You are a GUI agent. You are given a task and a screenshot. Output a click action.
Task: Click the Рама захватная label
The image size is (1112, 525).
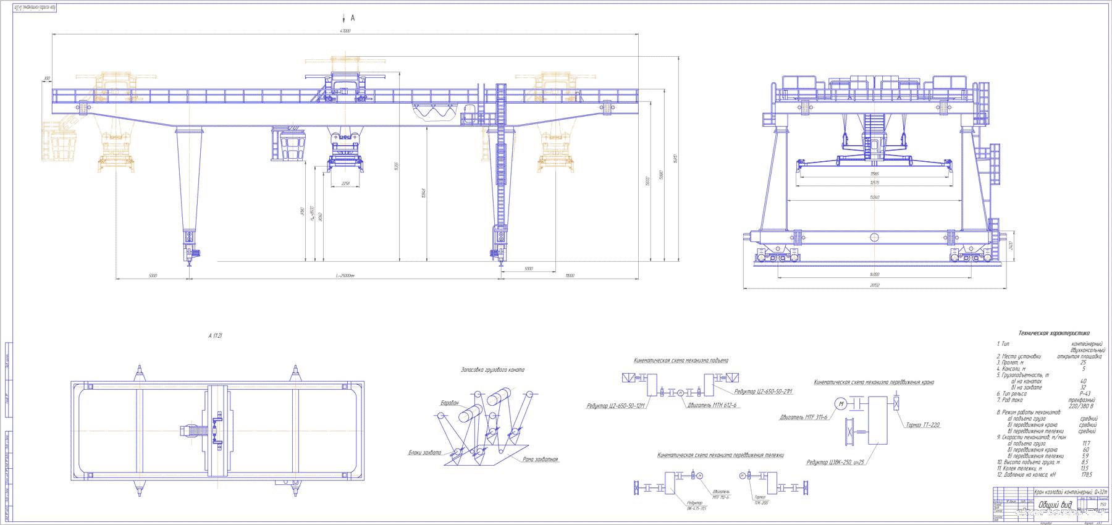pyautogui.click(x=540, y=459)
